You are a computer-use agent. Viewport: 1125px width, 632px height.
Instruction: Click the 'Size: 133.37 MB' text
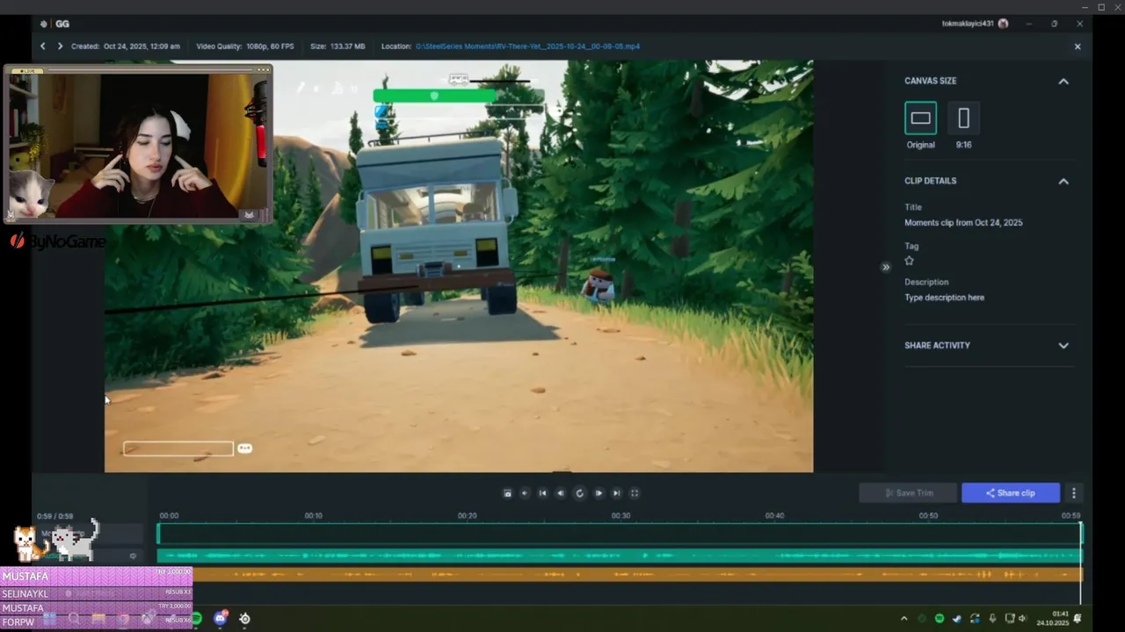point(337,47)
